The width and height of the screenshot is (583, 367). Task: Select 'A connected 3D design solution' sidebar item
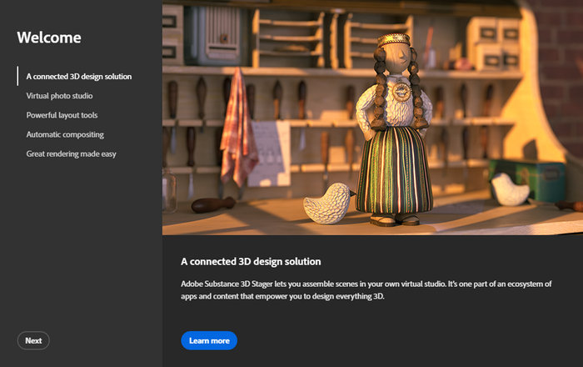click(x=79, y=76)
